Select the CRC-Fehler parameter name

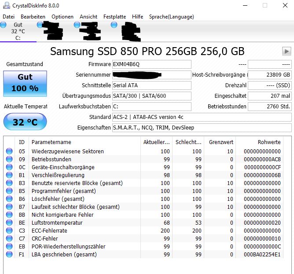coord(44,238)
